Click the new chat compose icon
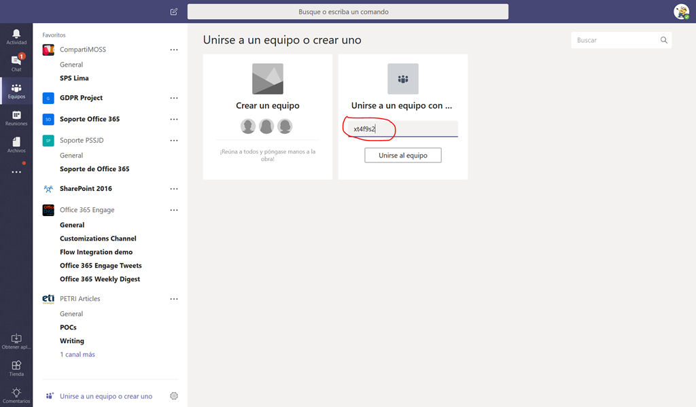Viewport: 696px width, 407px height. click(174, 12)
